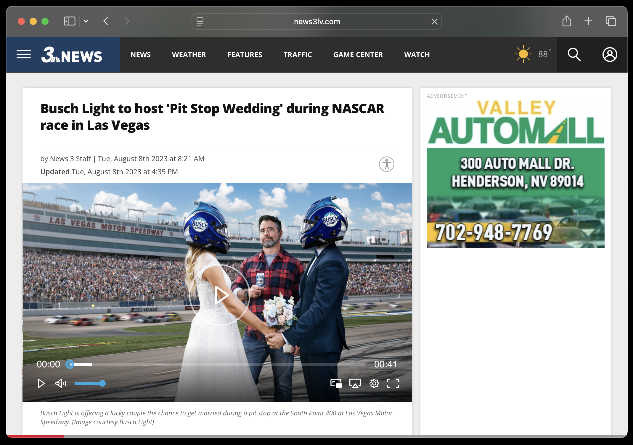
Task: Open the hamburger menu next to 3 News logo
Action: point(24,55)
